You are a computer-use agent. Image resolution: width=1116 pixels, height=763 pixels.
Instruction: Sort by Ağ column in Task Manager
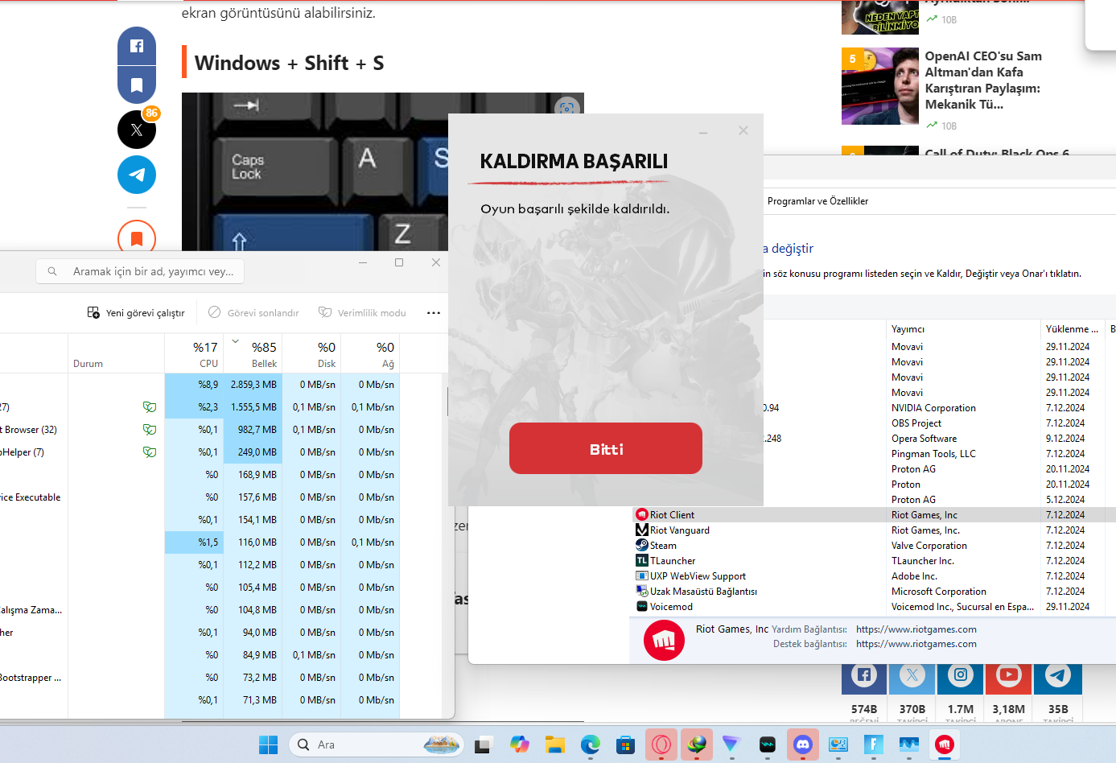pos(370,354)
